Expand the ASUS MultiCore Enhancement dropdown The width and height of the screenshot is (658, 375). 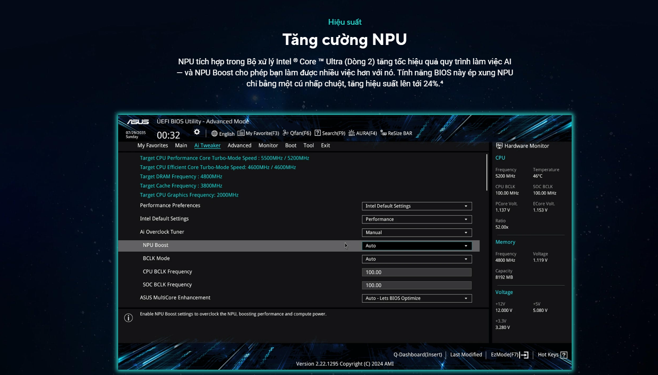416,298
